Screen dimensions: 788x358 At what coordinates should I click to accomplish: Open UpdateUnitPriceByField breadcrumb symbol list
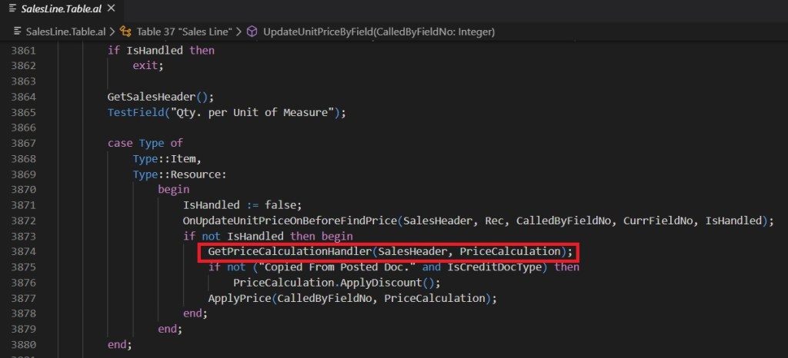point(379,31)
